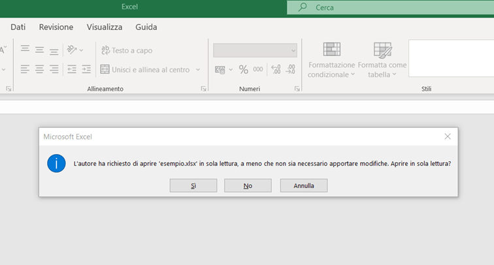Close the Microsoft Excel dialog
Image resolution: width=494 pixels, height=265 pixels.
click(448, 136)
